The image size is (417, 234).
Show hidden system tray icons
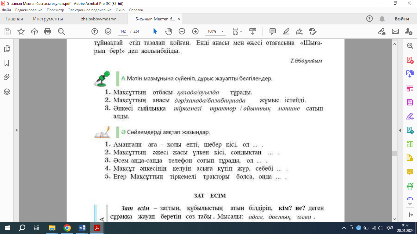click(x=344, y=228)
